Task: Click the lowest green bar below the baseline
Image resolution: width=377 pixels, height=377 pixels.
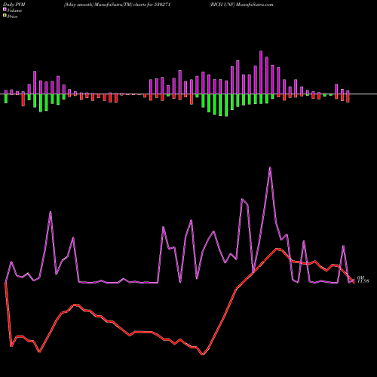Action: 226,106
